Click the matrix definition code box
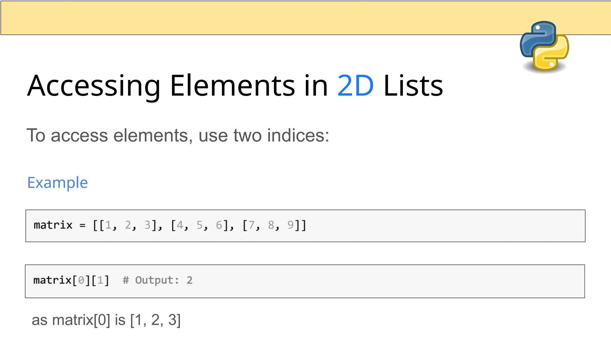This screenshot has height=344, width=611. (418, 226)
